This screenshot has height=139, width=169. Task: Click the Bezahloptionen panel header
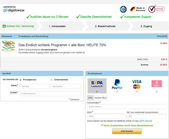[127, 73]
